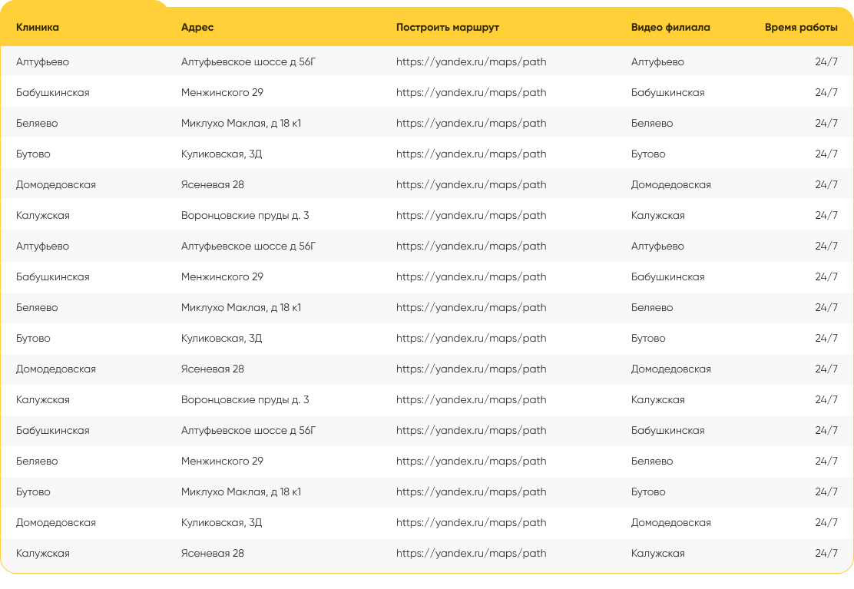Open route link for Беляево at Менжинского 29
This screenshot has width=854, height=589.
[x=471, y=461]
